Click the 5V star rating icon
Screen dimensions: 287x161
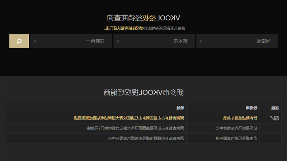click(274, 118)
